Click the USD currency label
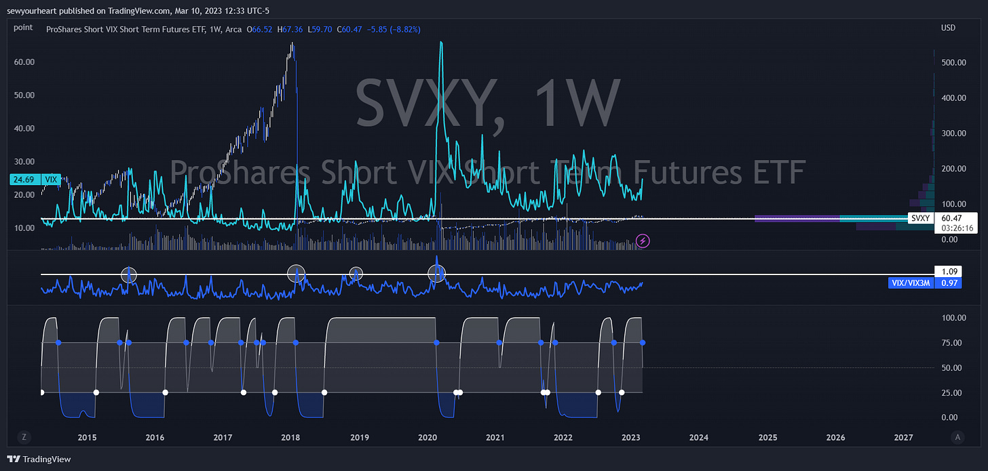Screen dimensions: 988x471 pos(948,27)
